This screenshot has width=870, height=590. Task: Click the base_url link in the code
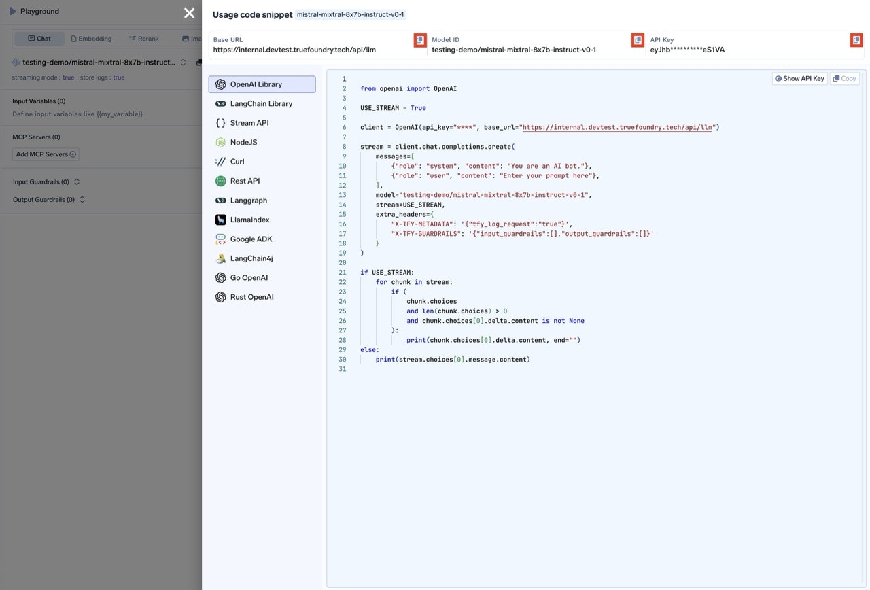coord(617,127)
